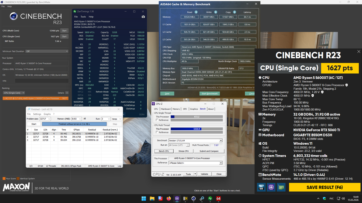The height and width of the screenshot is (203, 362).
Task: Click Submit and Compare in CPU-Z
Action: click(x=209, y=151)
